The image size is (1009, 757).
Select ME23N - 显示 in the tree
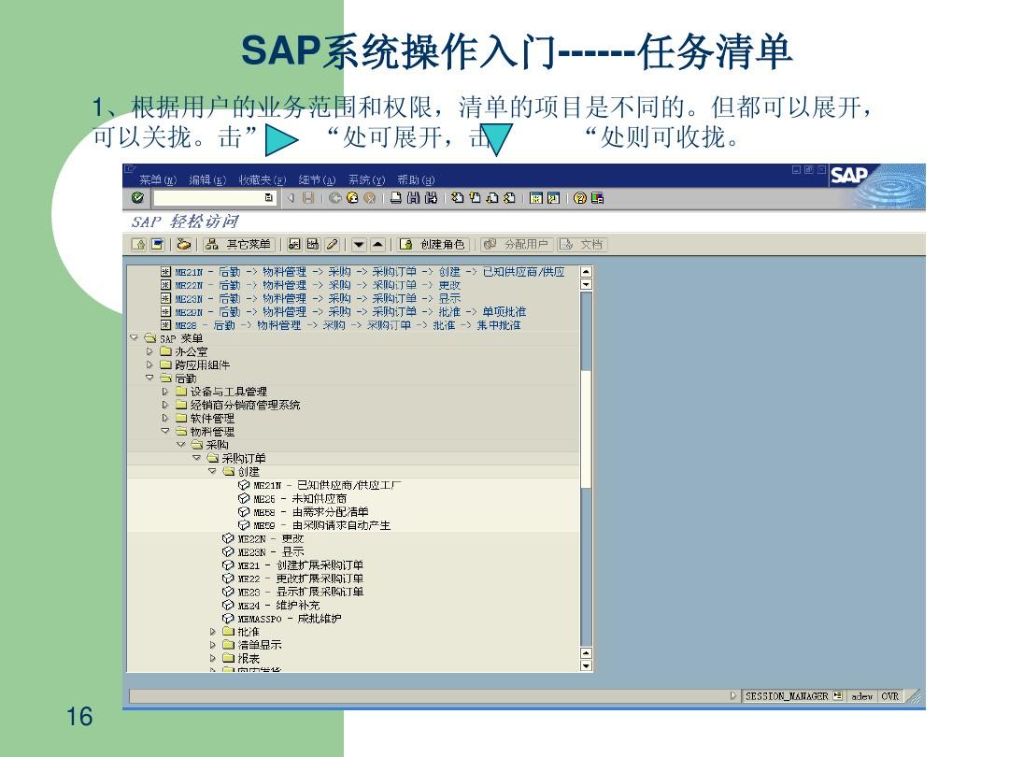pos(263,552)
